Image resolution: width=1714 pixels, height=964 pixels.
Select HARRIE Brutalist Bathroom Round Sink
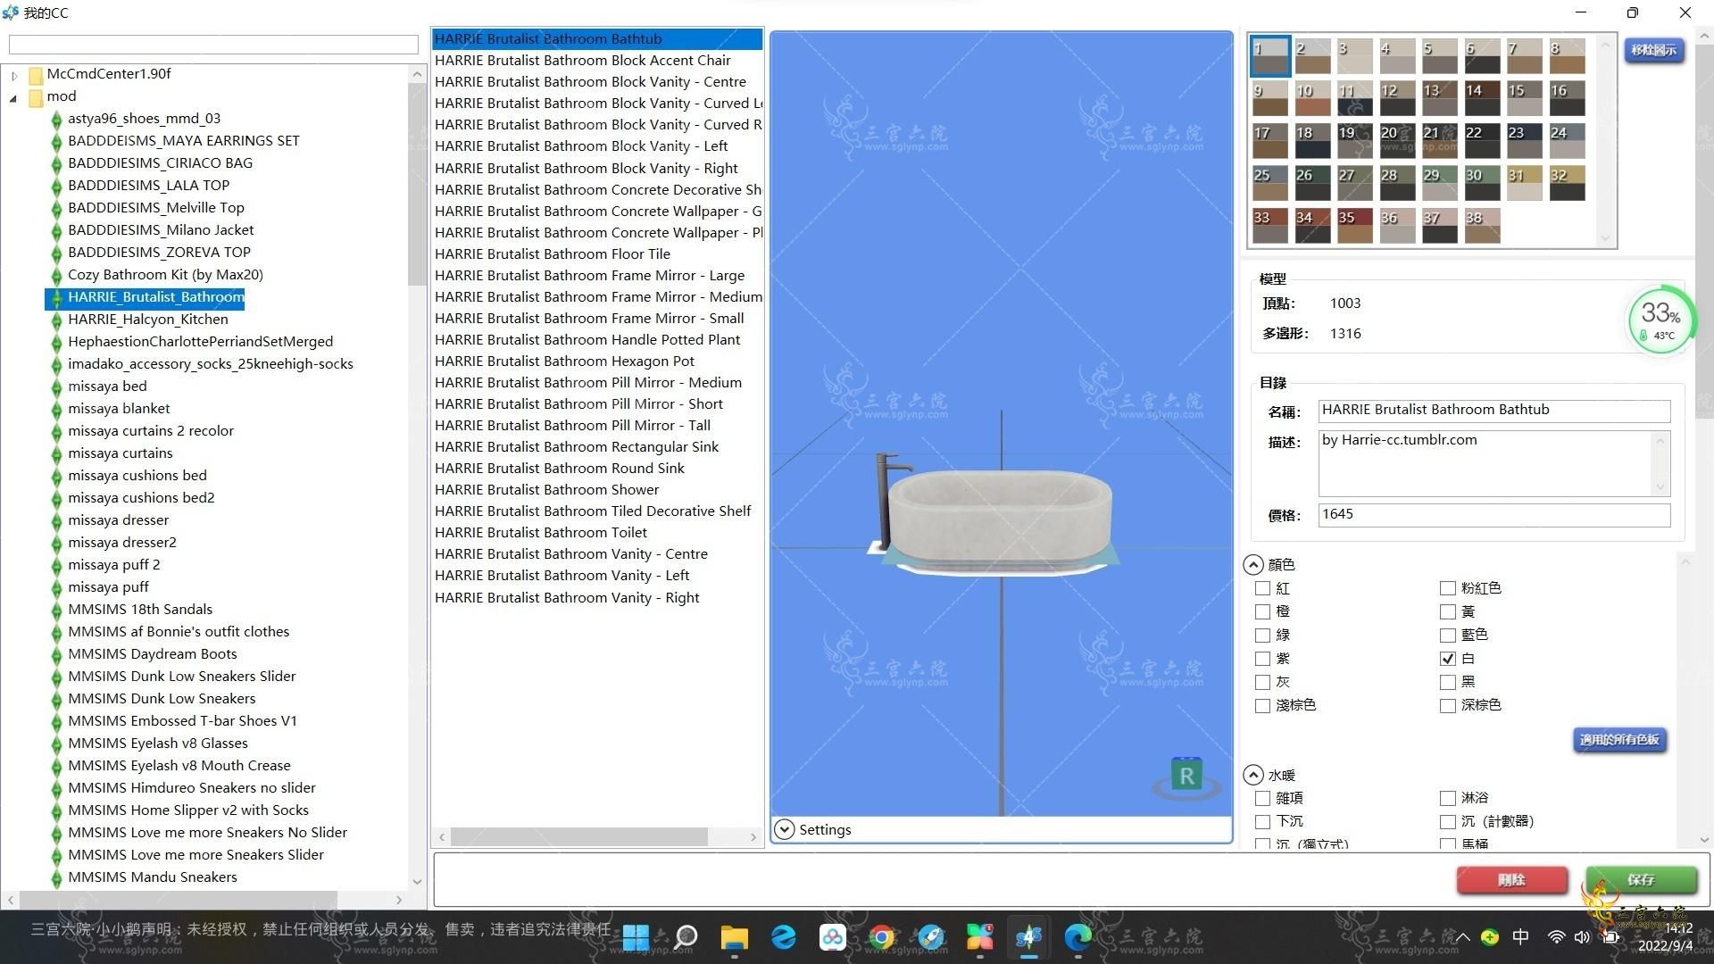click(560, 469)
